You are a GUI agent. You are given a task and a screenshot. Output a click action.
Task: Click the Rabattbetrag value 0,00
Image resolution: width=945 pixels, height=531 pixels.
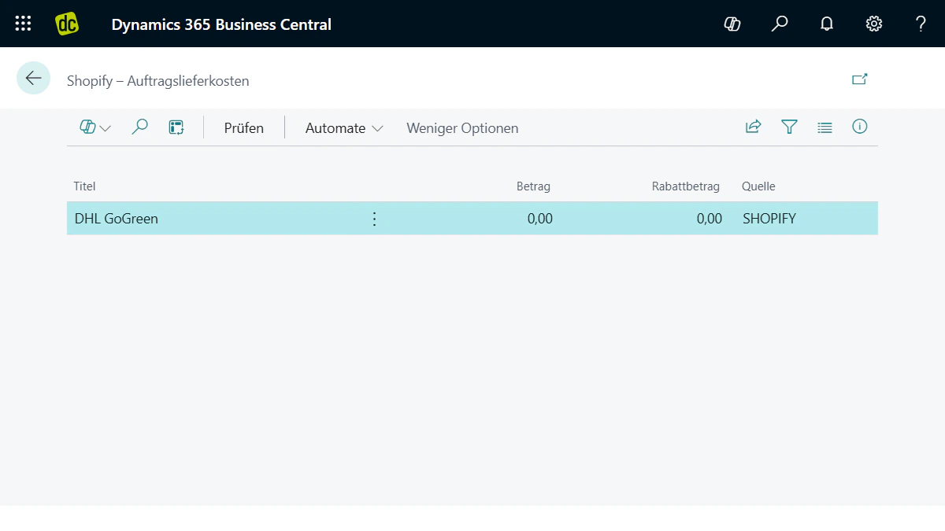709,219
